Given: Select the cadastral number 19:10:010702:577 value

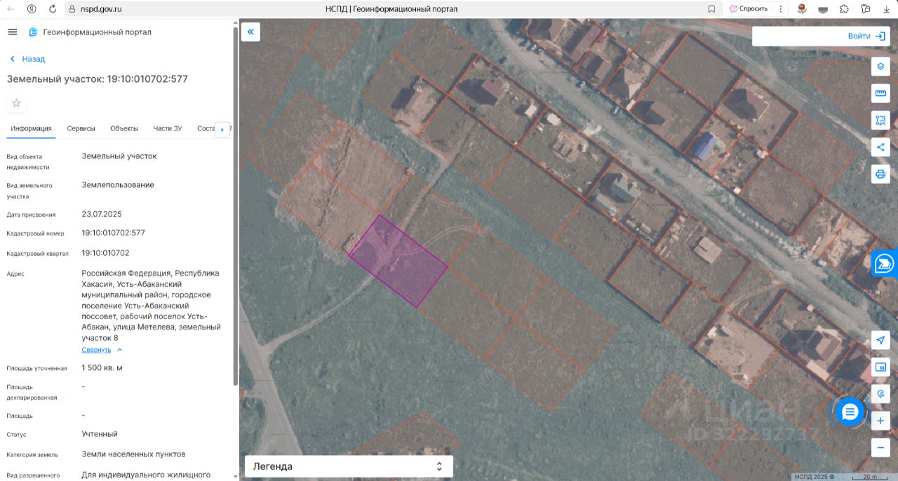Looking at the screenshot, I should [114, 233].
